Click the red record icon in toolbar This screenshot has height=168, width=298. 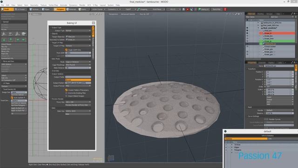(188, 9)
